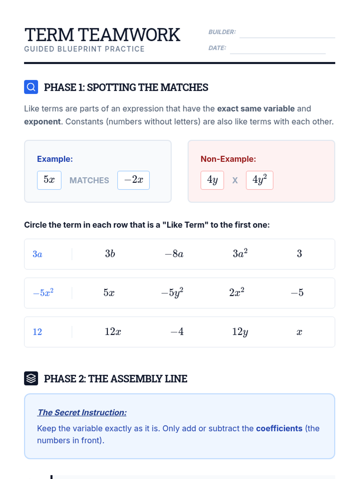359x479 pixels.
Task: Click The Secret Instruction heading
Action: (x=82, y=413)
